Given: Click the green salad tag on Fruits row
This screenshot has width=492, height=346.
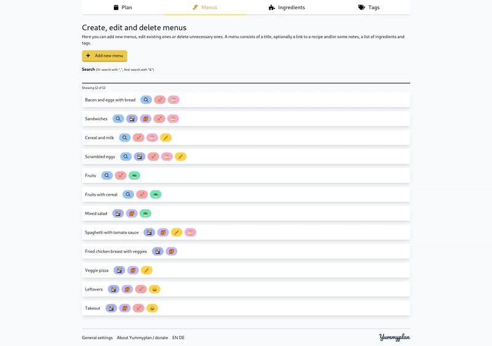Looking at the screenshot, I should tap(134, 175).
